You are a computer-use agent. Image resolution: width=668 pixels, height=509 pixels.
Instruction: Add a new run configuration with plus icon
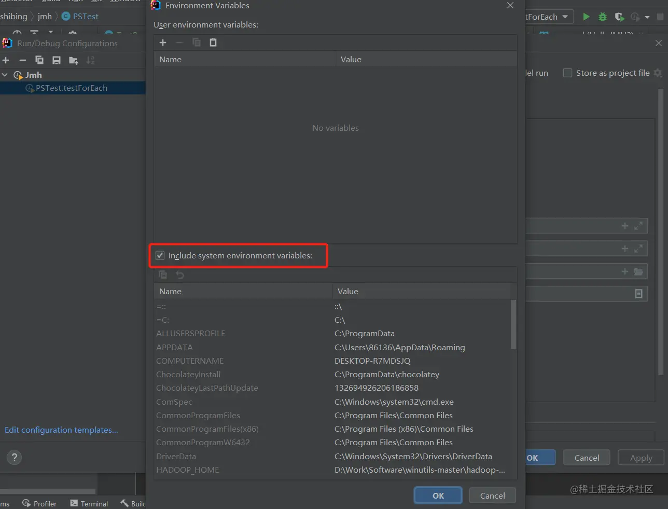click(x=6, y=60)
